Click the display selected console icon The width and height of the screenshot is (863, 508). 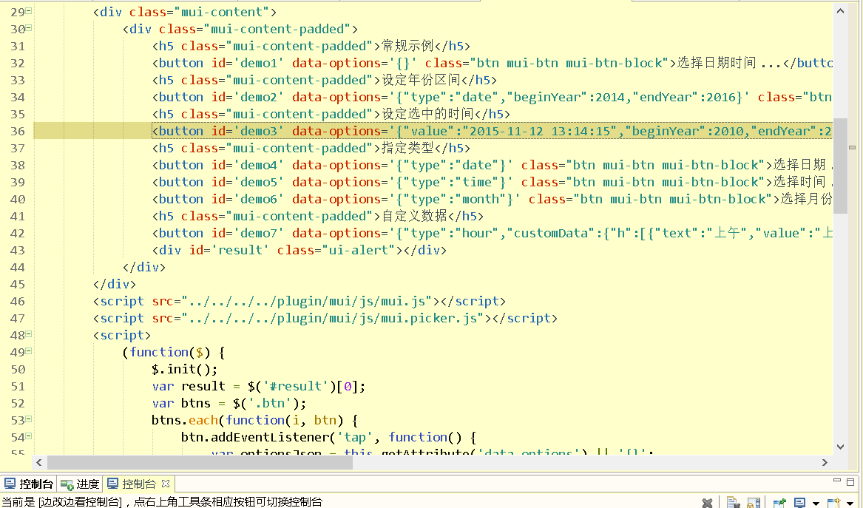799,503
